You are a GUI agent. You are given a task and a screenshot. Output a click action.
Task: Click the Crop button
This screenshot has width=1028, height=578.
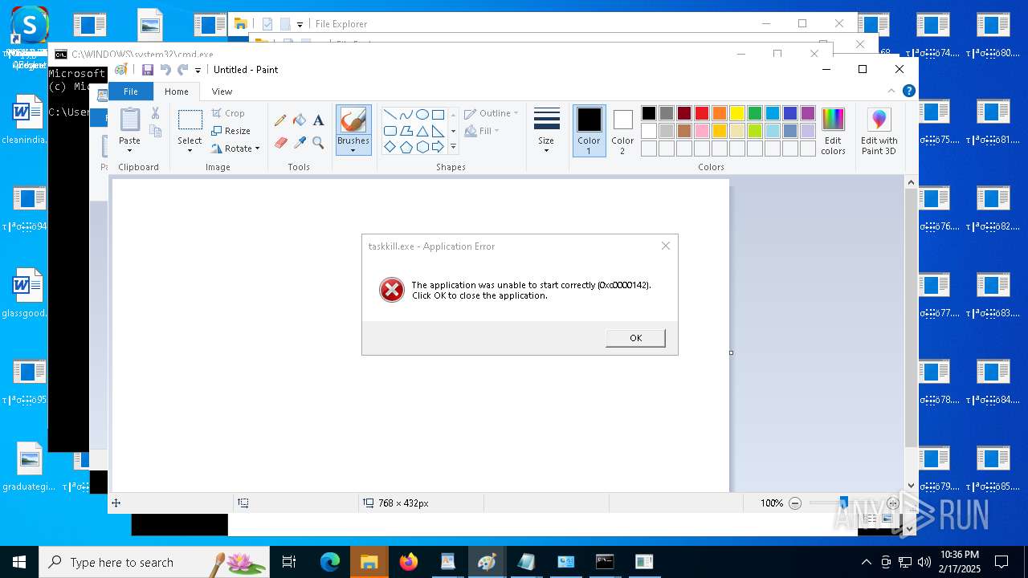228,113
